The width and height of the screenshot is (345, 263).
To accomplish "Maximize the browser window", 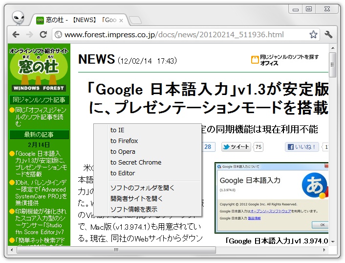I will [x=309, y=9].
